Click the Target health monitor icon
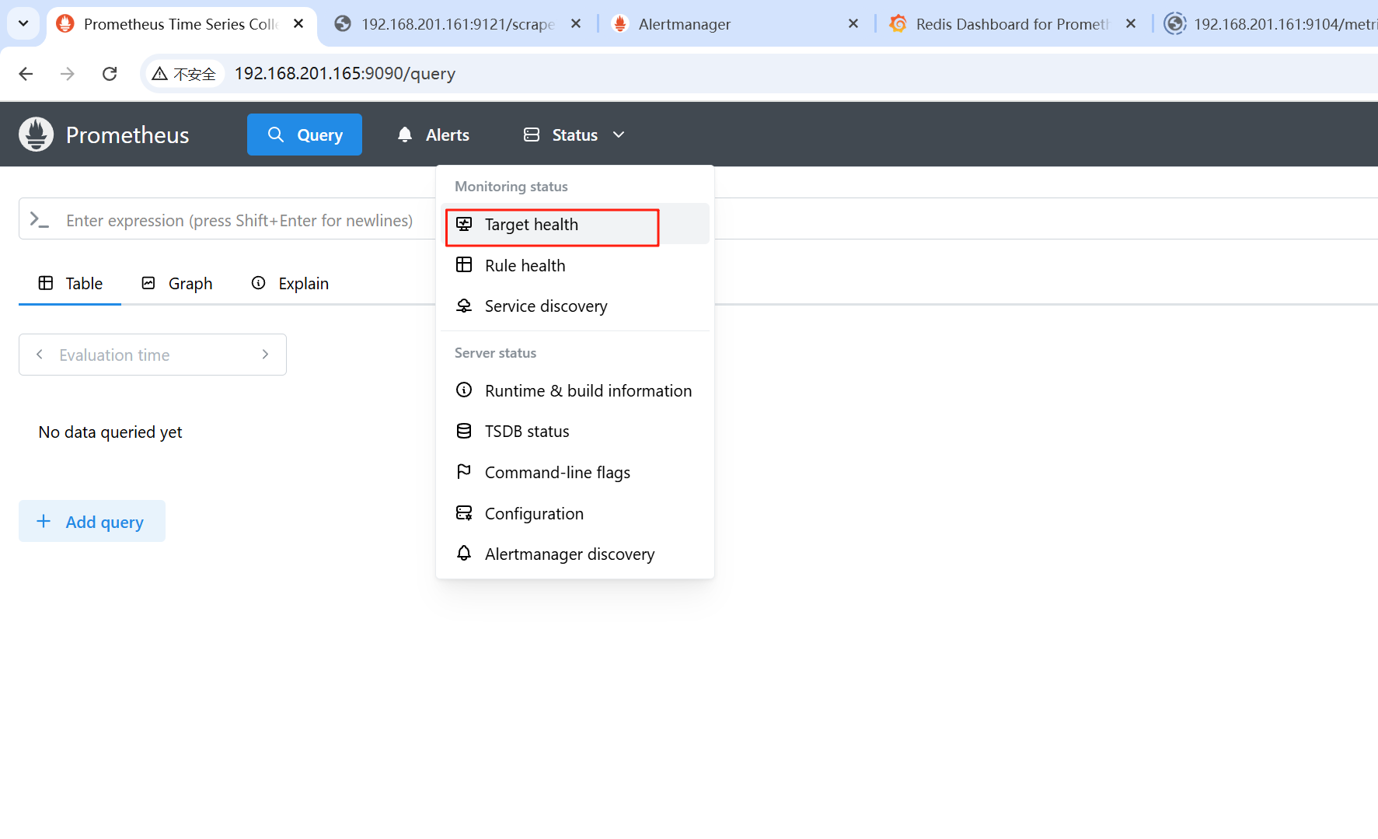This screenshot has width=1378, height=839. pyautogui.click(x=464, y=224)
